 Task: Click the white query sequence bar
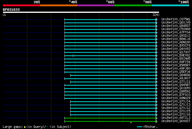[x=81, y=12]
